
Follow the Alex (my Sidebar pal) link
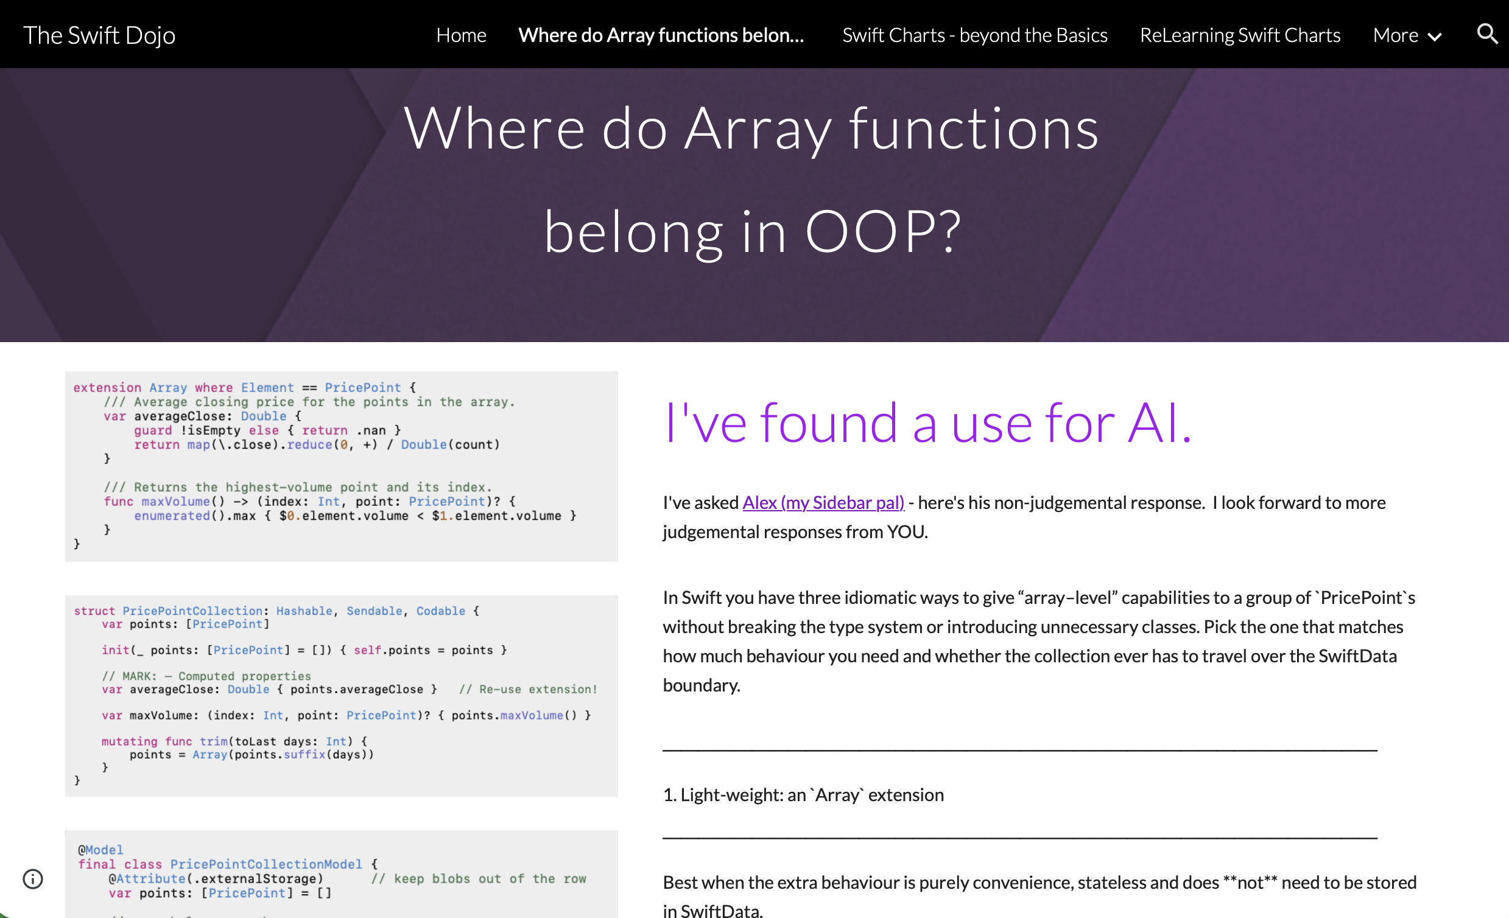[x=823, y=503]
